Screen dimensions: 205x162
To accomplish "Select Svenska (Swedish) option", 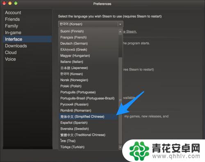I will (89, 129).
